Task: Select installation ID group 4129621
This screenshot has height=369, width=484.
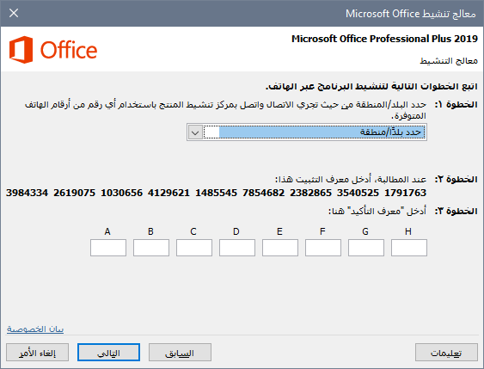Action: pyautogui.click(x=168, y=193)
